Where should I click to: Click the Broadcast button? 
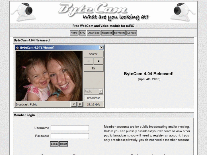point(93,98)
